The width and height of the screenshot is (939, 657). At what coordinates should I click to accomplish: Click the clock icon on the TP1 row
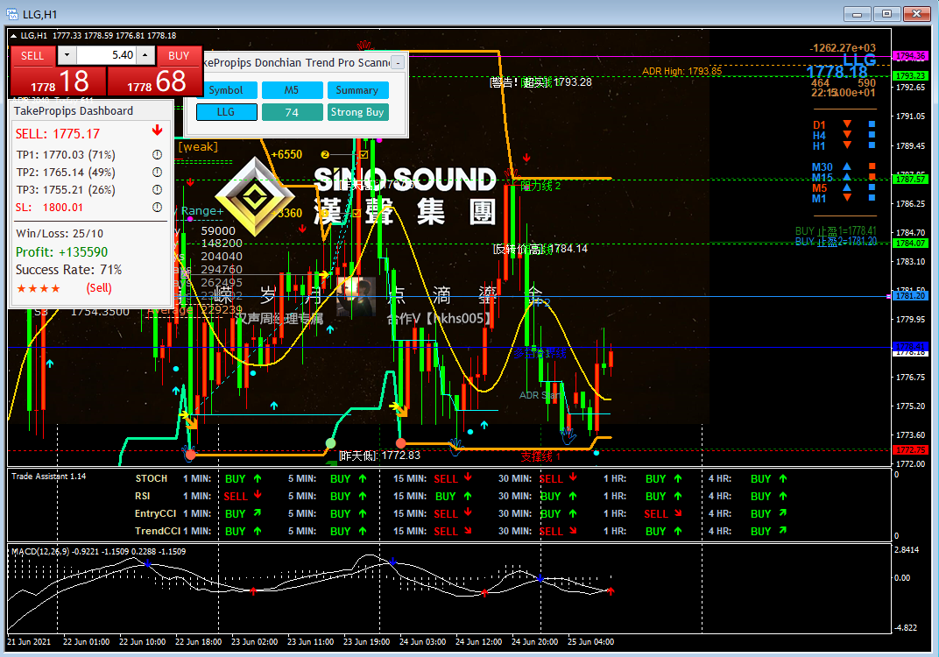(157, 154)
